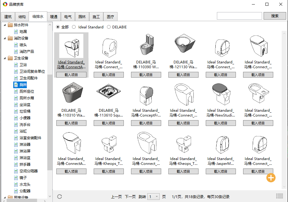288x202 pixels.
Task: Go to 上一页 previous page
Action: [x=116, y=197]
